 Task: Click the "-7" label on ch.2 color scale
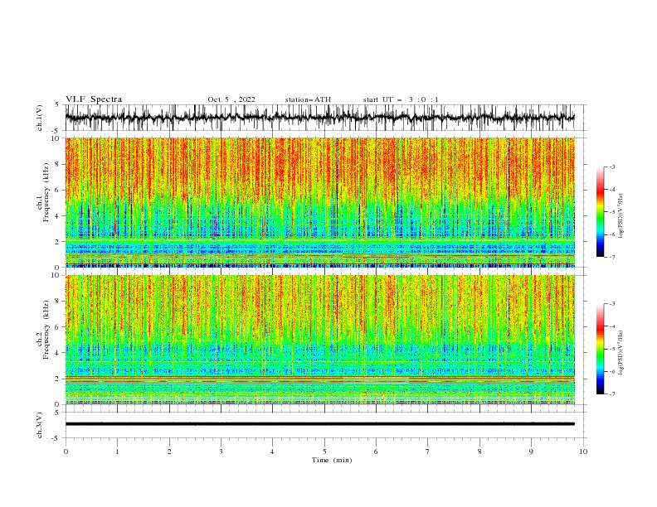click(612, 394)
